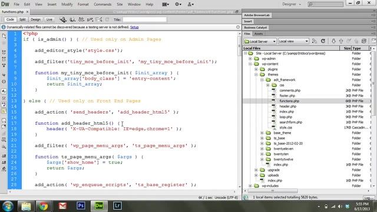
Task: Open the Recent Snippets icon
Action: point(4,140)
